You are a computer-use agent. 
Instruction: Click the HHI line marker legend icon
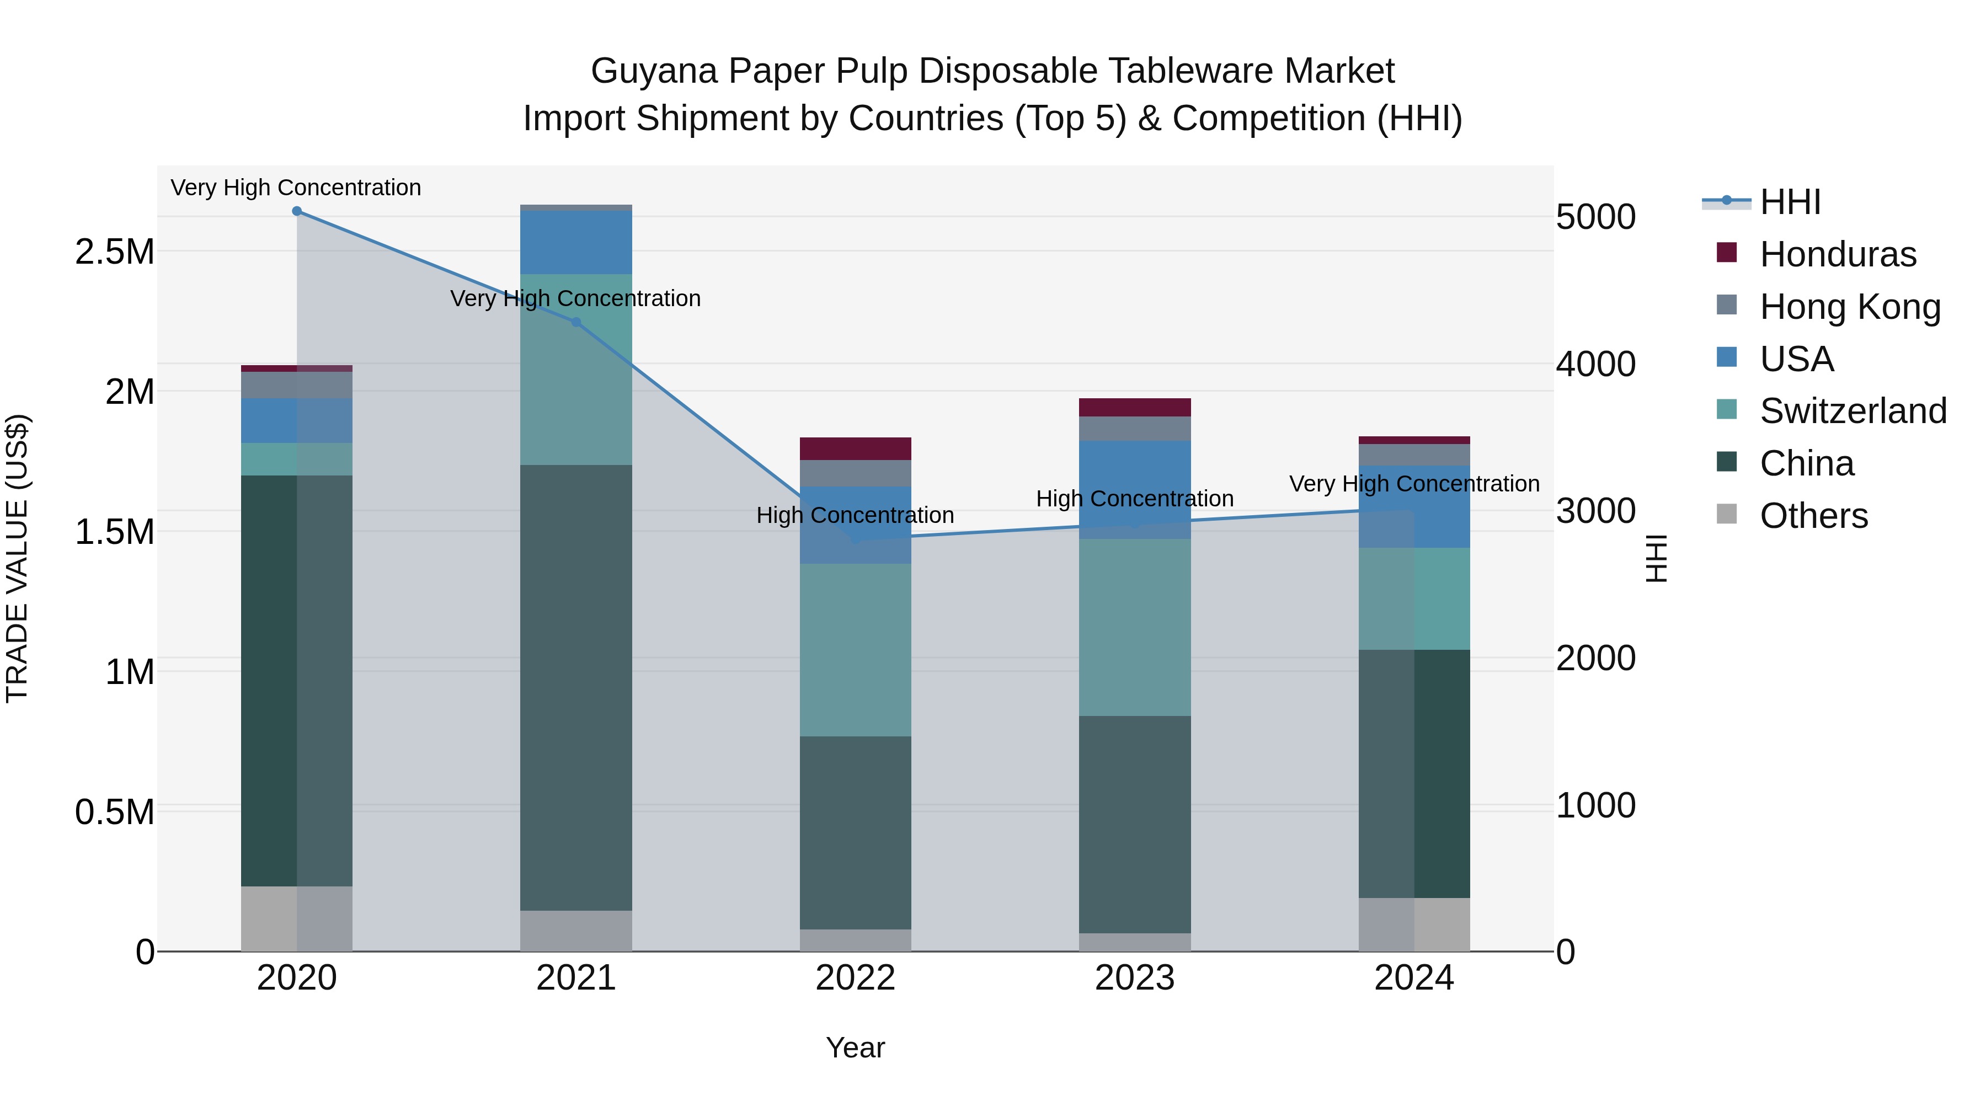pos(1727,201)
